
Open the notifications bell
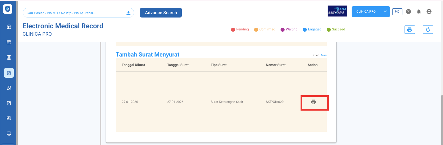(x=419, y=12)
